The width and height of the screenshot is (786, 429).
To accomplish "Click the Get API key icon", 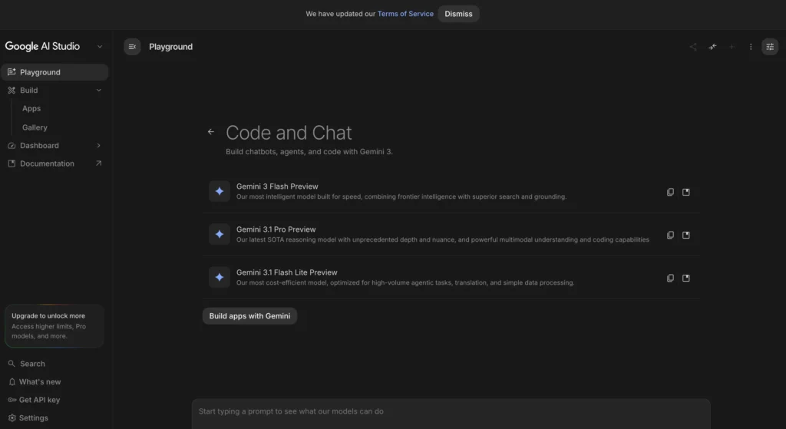I will pos(12,400).
